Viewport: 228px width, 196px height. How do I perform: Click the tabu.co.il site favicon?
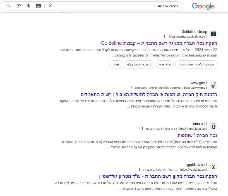(213, 126)
